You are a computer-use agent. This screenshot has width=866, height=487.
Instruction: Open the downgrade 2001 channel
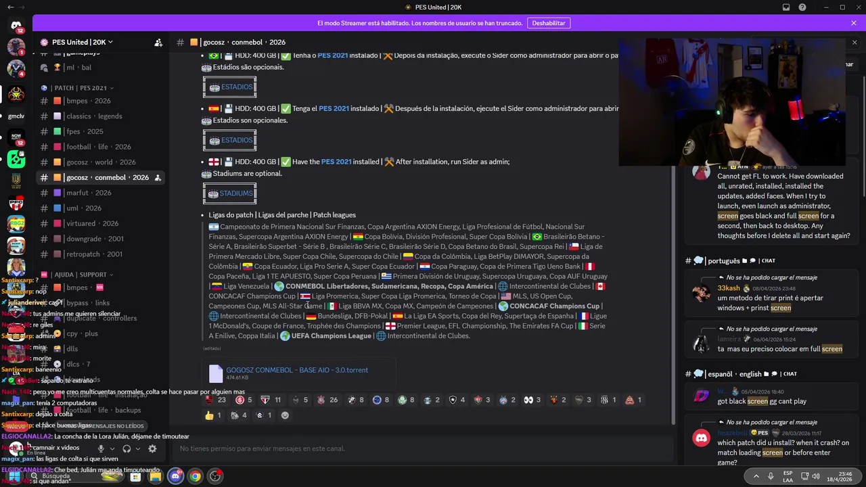[99, 239]
